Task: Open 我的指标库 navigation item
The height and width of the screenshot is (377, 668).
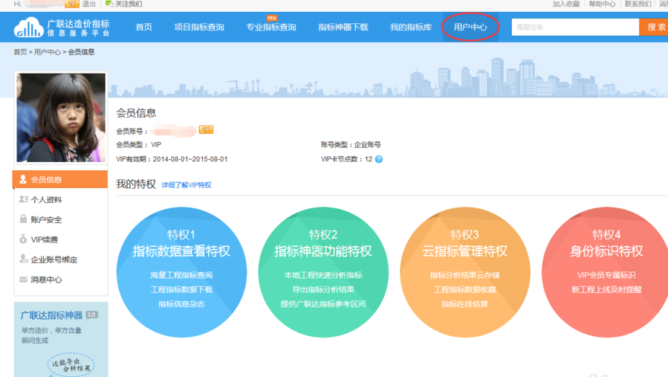Action: [411, 28]
